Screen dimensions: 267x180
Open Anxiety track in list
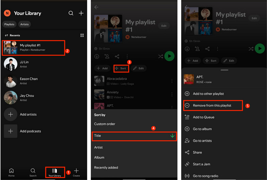(x=131, y=94)
